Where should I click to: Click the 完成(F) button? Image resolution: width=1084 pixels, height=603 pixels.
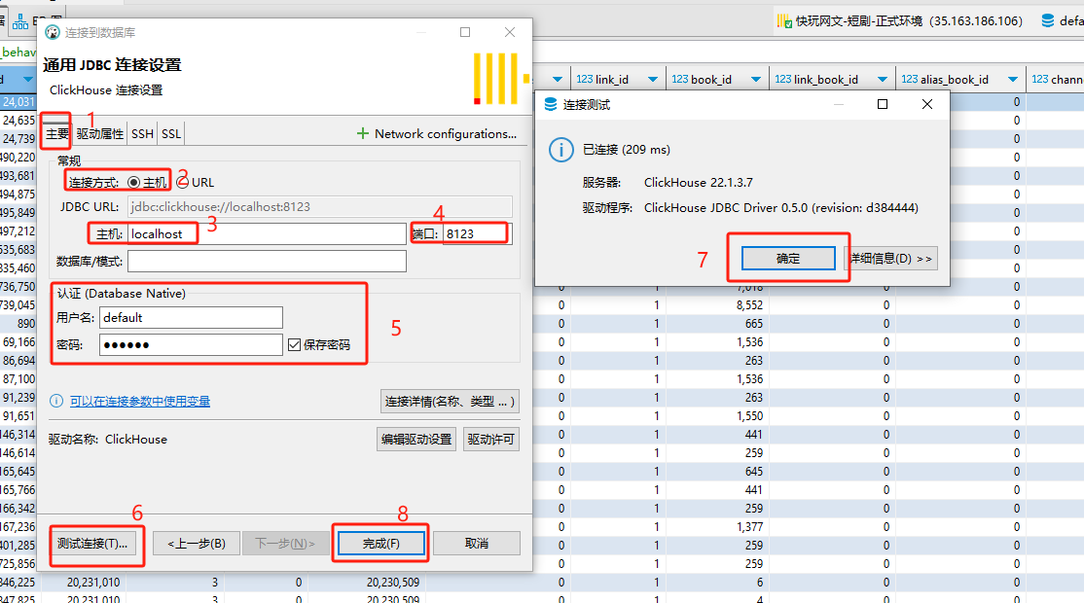point(380,544)
